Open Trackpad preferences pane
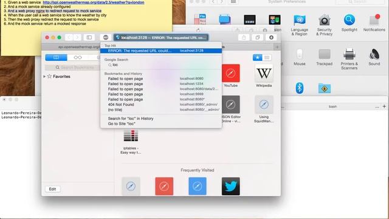This screenshot has width=389, height=219. click(x=324, y=57)
